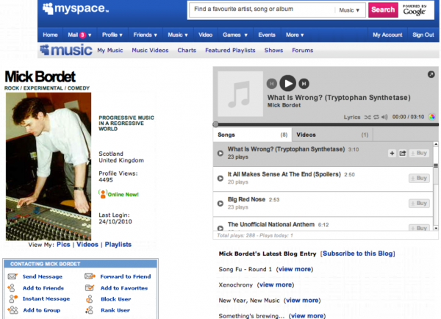Open the Shows page

tap(273, 51)
